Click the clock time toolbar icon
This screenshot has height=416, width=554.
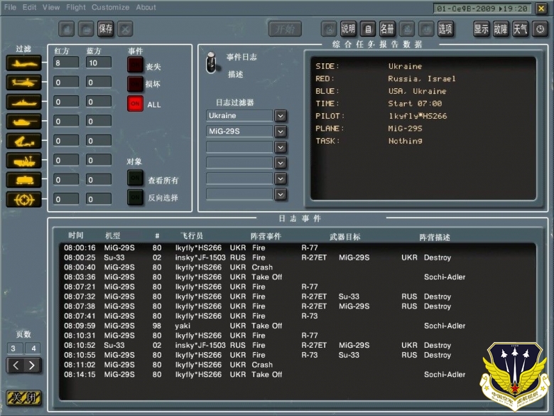[541, 29]
